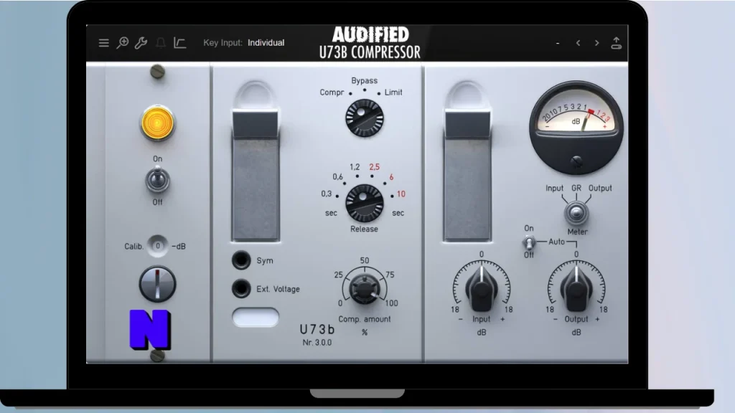735x413 pixels.
Task: Go to next preset arrow
Action: point(596,43)
